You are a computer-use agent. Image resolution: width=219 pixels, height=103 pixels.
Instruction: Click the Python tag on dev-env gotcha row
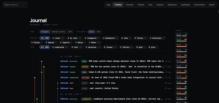click(85, 66)
